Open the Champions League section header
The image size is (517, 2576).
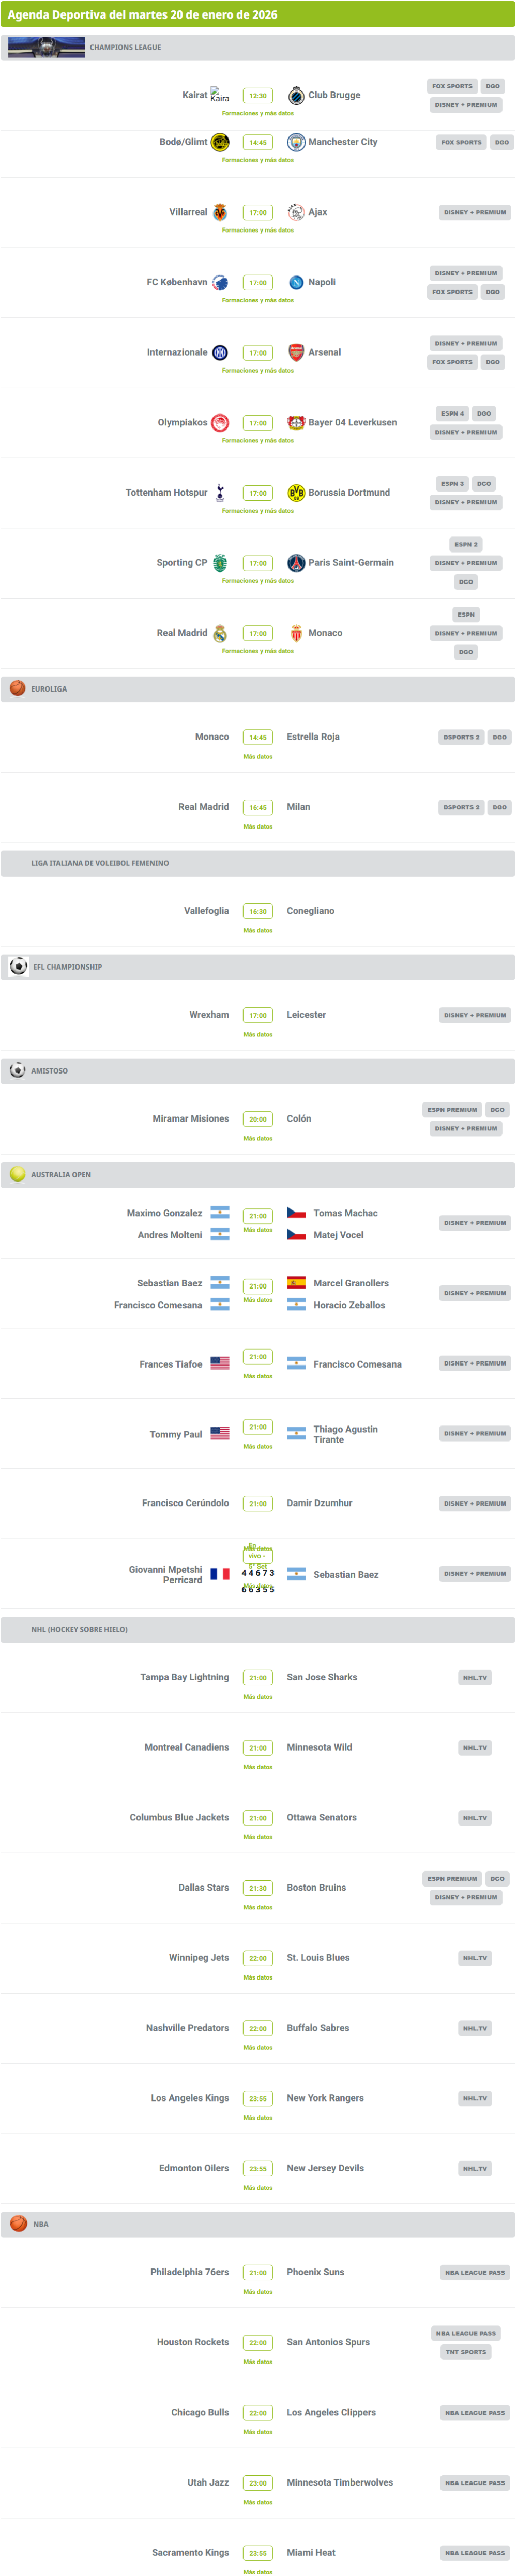pyautogui.click(x=125, y=47)
